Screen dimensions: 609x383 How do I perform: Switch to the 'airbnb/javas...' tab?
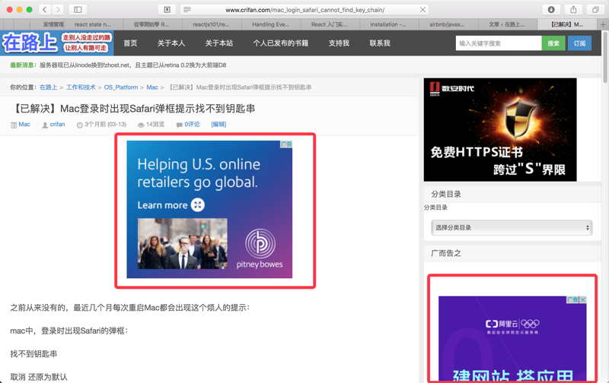[448, 24]
